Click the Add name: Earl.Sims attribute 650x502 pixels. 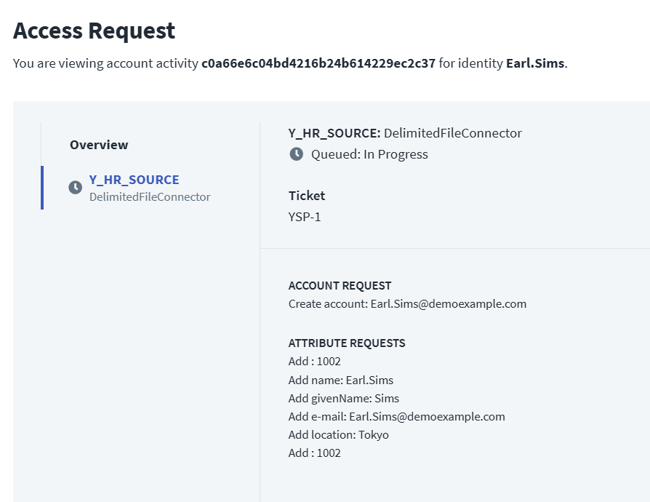[x=340, y=380]
